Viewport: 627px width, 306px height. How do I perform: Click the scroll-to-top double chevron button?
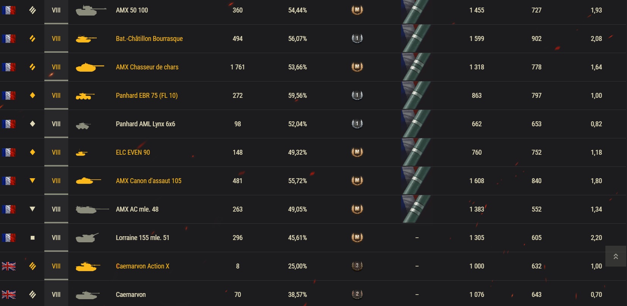pos(616,257)
